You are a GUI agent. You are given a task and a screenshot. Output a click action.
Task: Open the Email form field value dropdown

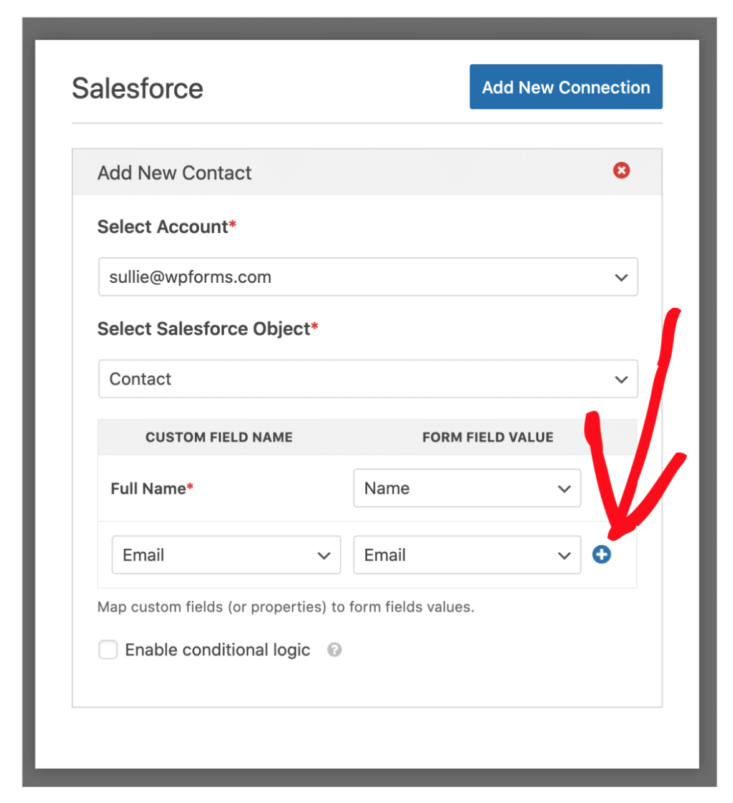click(x=467, y=554)
